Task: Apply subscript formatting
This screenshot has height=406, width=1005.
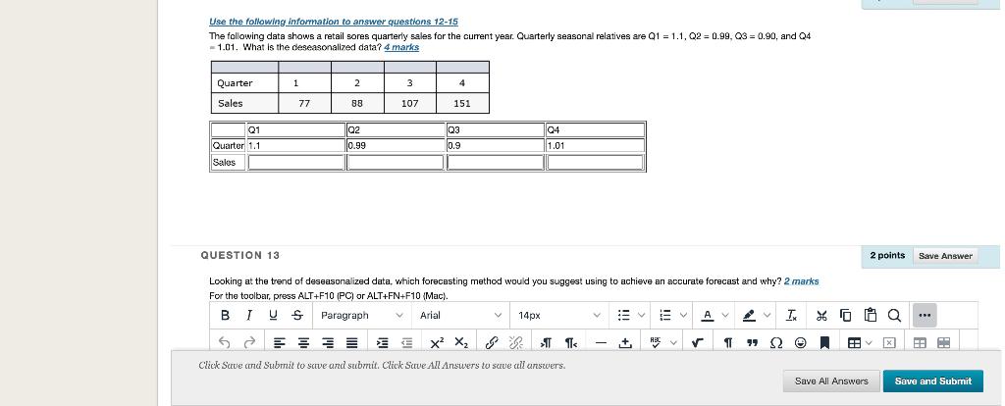Action: pyautogui.click(x=461, y=342)
